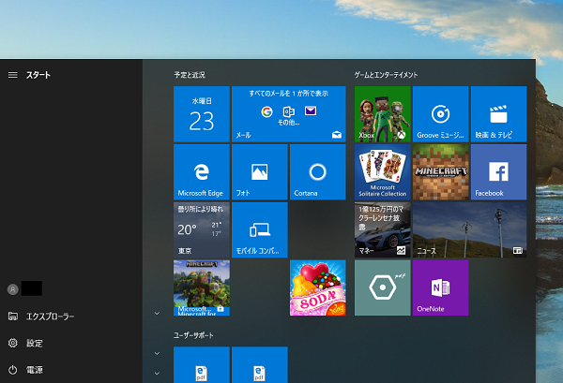The image size is (563, 383).
Task: Expand the chevron beside エクスプローラー
Action: [157, 313]
